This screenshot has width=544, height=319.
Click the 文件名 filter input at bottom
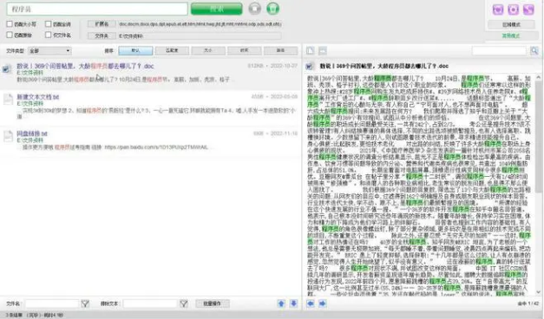[52, 303]
